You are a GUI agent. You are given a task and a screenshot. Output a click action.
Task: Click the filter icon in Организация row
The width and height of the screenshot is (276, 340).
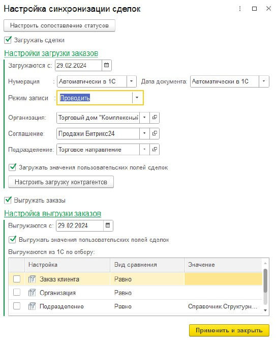point(32,293)
